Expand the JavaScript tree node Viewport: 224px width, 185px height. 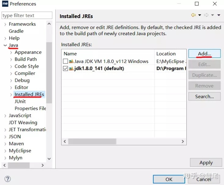[5, 116]
